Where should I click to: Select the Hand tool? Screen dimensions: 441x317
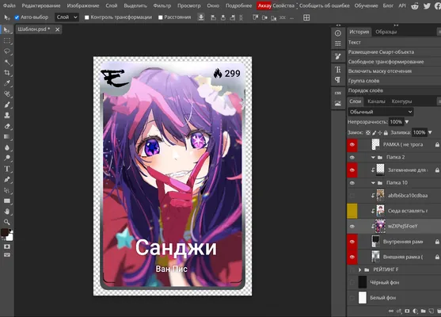[7, 212]
